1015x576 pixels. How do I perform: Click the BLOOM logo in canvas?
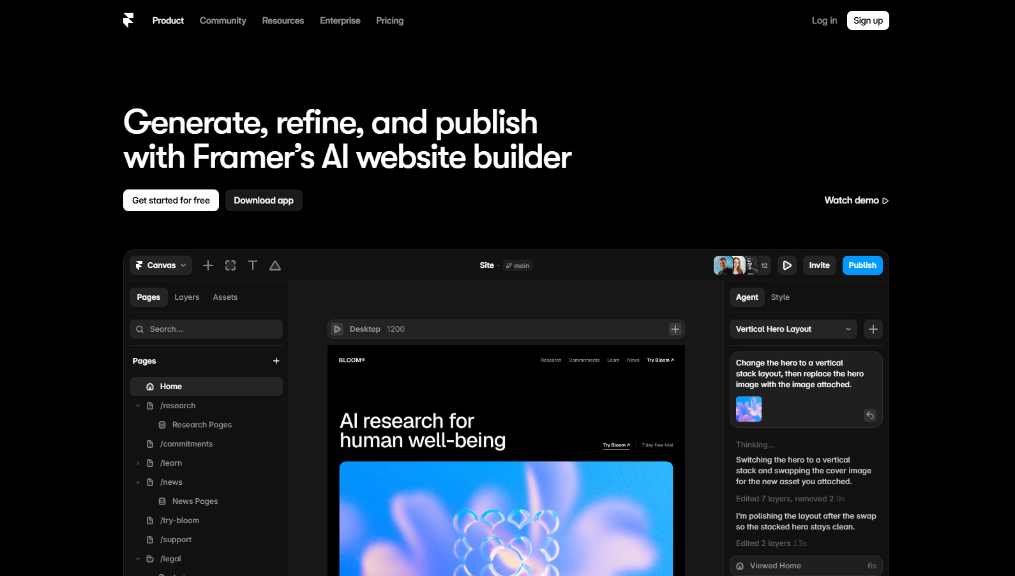(352, 360)
